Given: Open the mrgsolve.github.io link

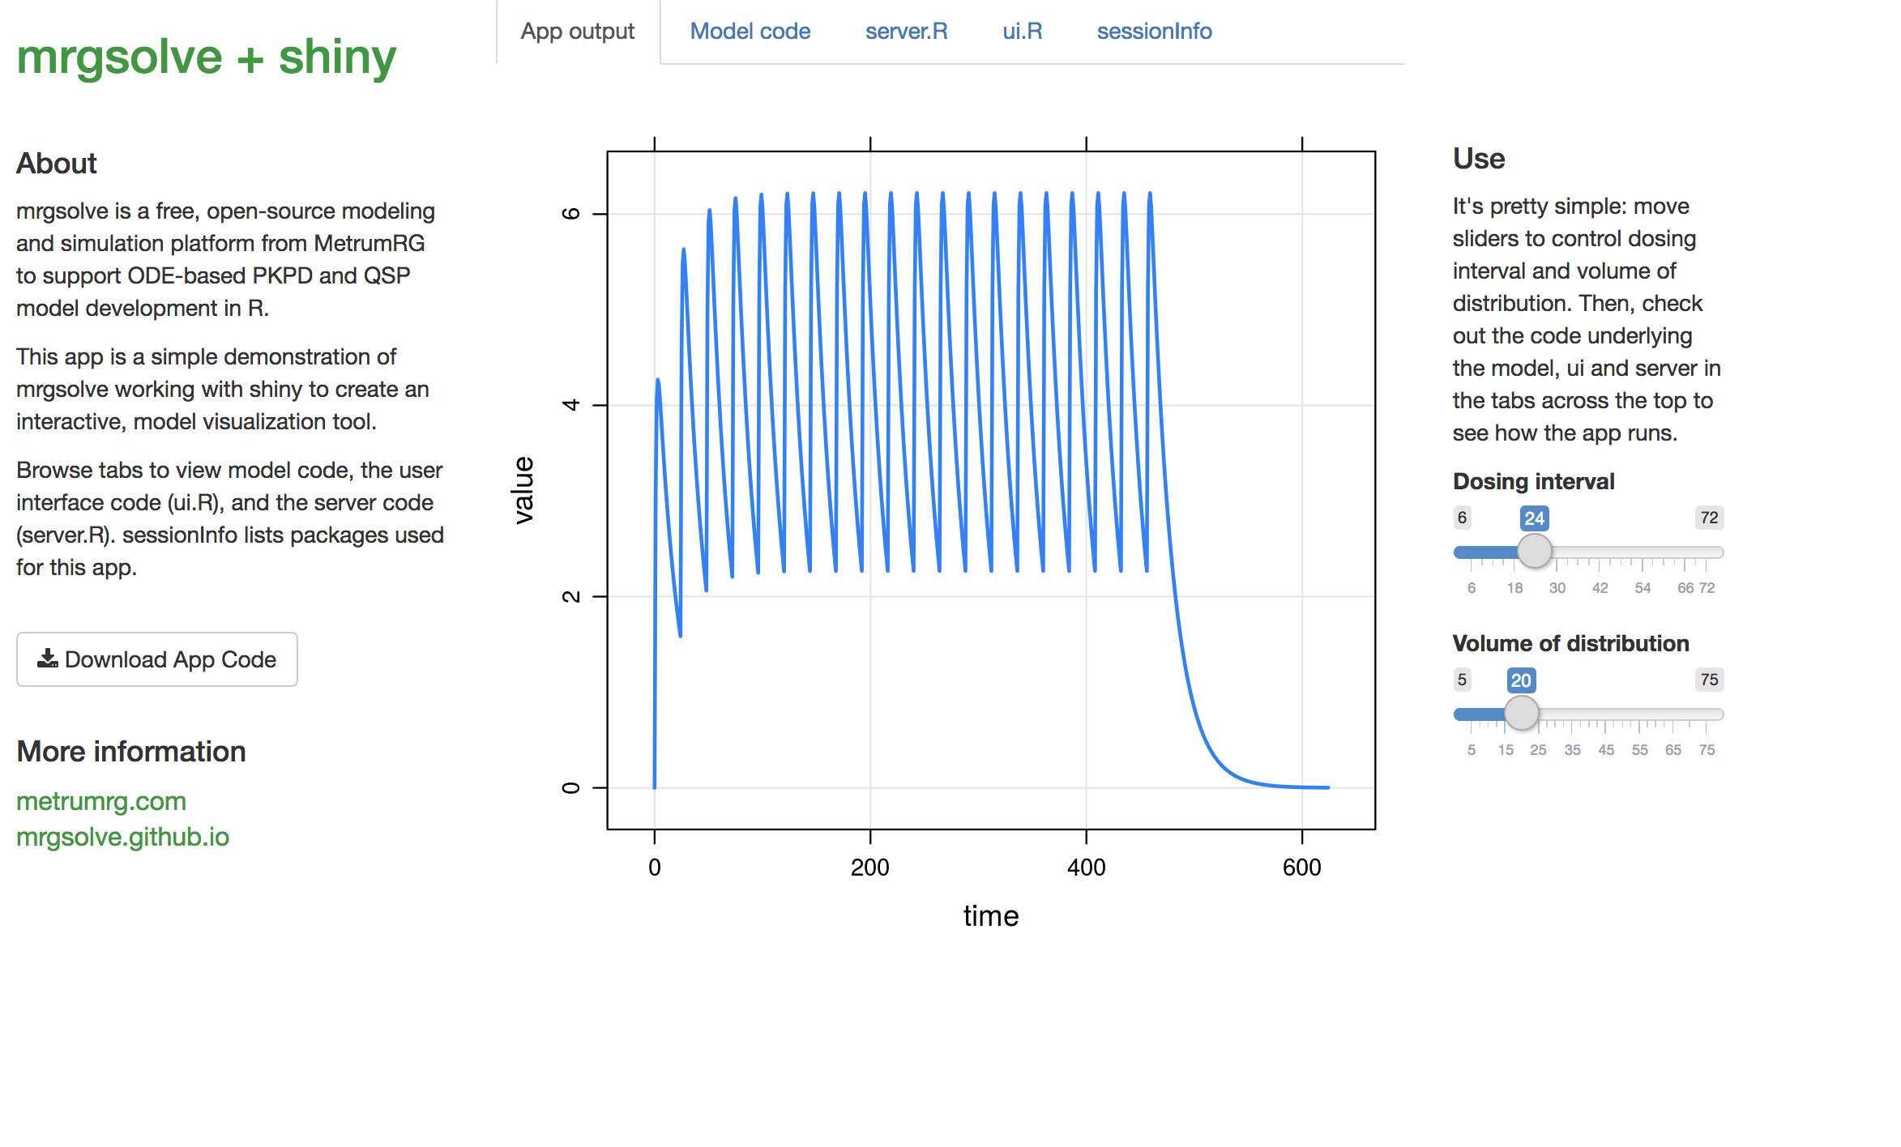Looking at the screenshot, I should [123, 837].
